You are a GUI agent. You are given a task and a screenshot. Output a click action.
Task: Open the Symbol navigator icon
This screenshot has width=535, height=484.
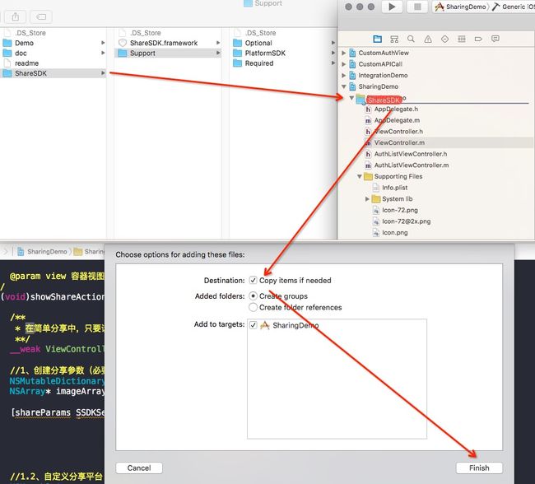[x=394, y=39]
